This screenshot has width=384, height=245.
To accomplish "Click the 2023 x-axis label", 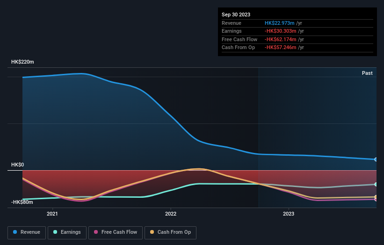I will click(289, 214).
